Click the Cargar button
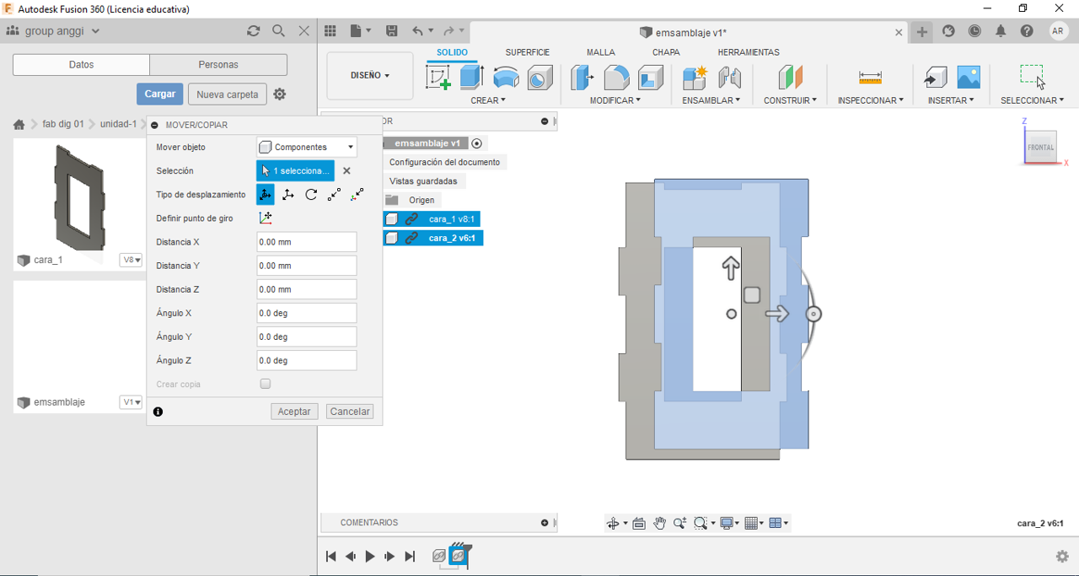 tap(159, 94)
